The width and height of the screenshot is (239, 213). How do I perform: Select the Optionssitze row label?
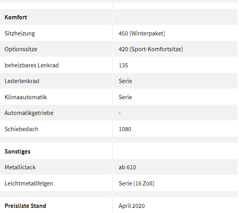(x=21, y=49)
